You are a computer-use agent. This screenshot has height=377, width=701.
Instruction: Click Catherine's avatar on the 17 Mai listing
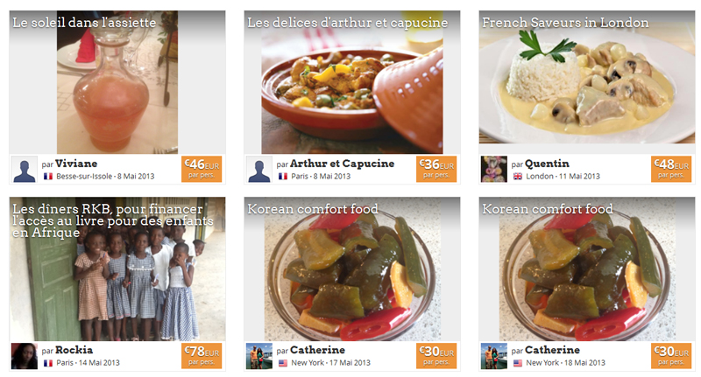click(x=258, y=356)
